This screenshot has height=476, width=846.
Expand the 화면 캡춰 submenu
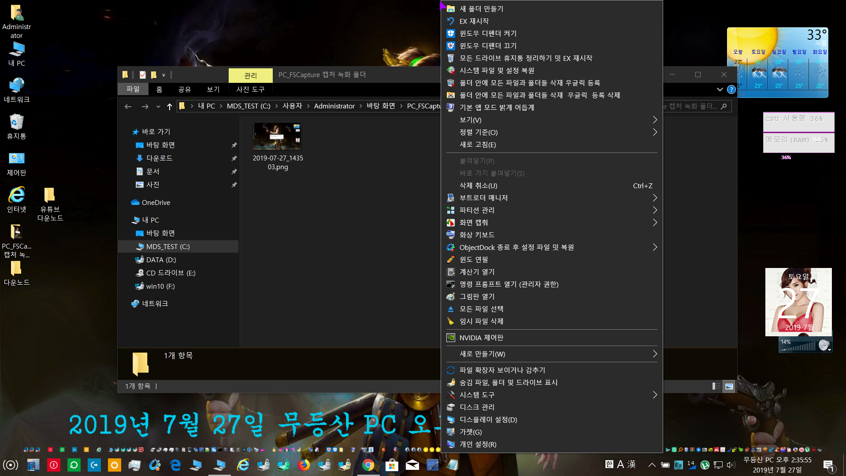pyautogui.click(x=552, y=223)
